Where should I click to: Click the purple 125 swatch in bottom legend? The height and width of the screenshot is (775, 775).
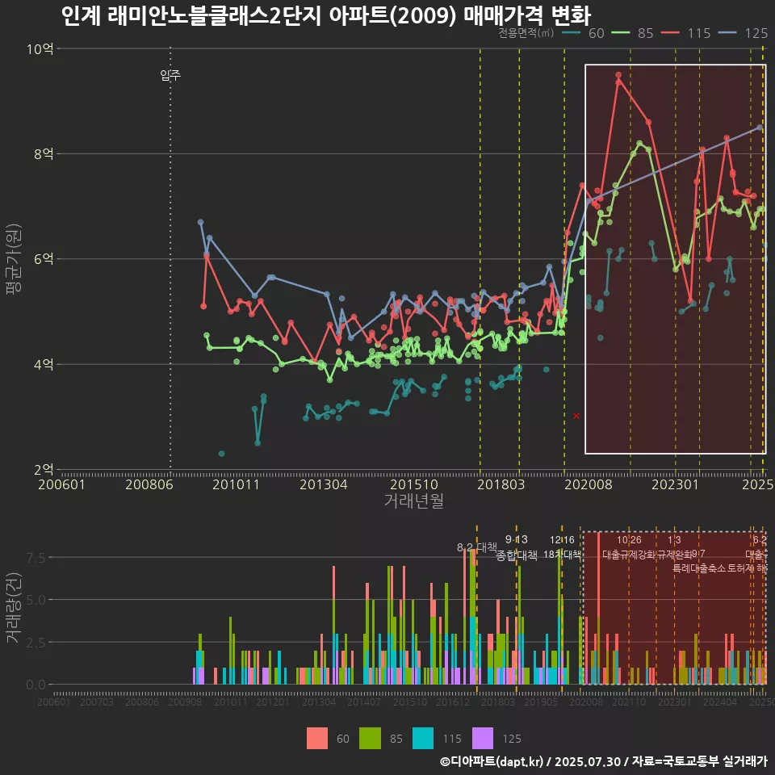[x=483, y=739]
